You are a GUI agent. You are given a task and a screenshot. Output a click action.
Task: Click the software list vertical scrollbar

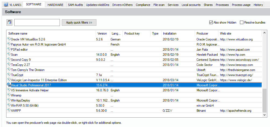(265, 100)
